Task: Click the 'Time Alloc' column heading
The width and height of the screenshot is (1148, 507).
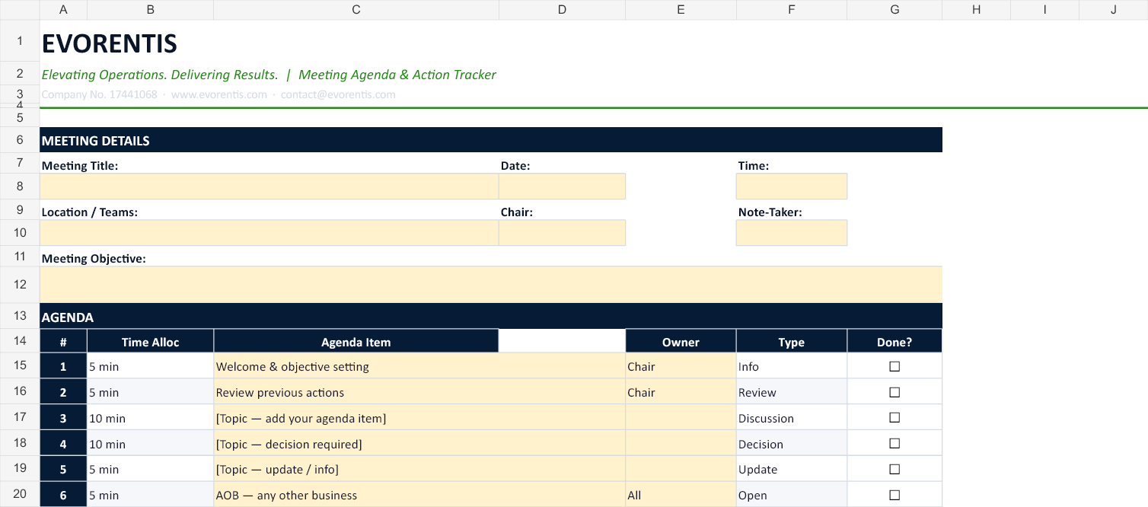Action: (x=150, y=342)
